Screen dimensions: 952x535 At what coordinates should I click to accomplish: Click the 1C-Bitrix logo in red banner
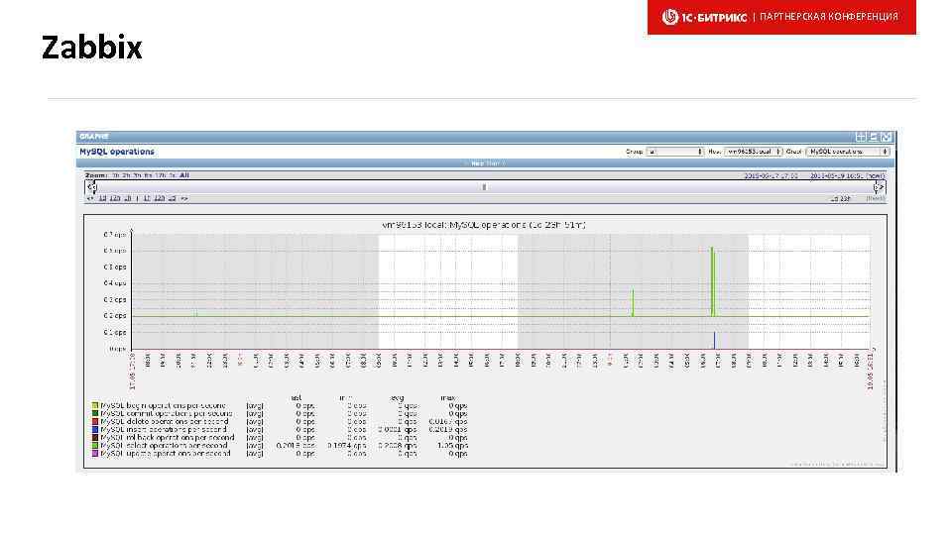click(x=704, y=17)
